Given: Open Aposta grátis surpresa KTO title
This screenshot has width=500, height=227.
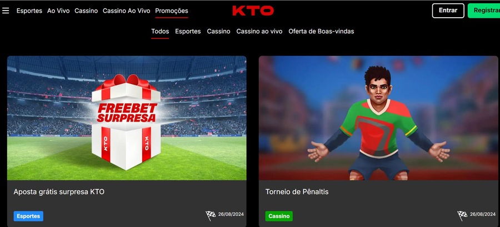Looking at the screenshot, I should [x=59, y=191].
